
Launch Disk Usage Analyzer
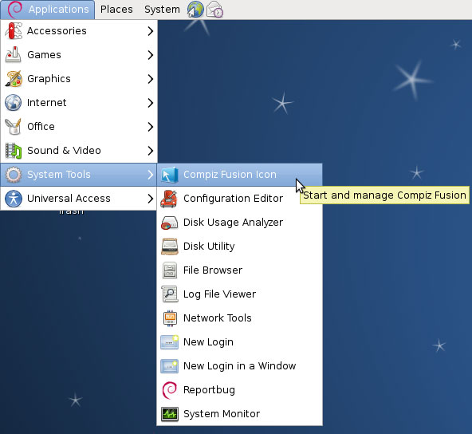click(x=240, y=223)
